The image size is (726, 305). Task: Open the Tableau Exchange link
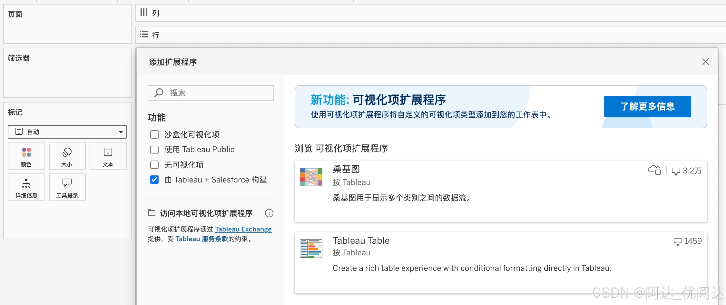tap(243, 229)
